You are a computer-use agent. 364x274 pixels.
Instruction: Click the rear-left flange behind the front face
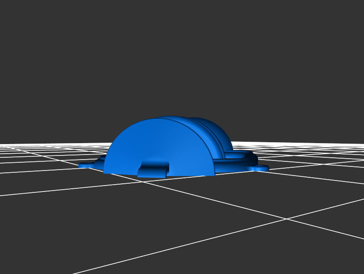click(x=101, y=160)
